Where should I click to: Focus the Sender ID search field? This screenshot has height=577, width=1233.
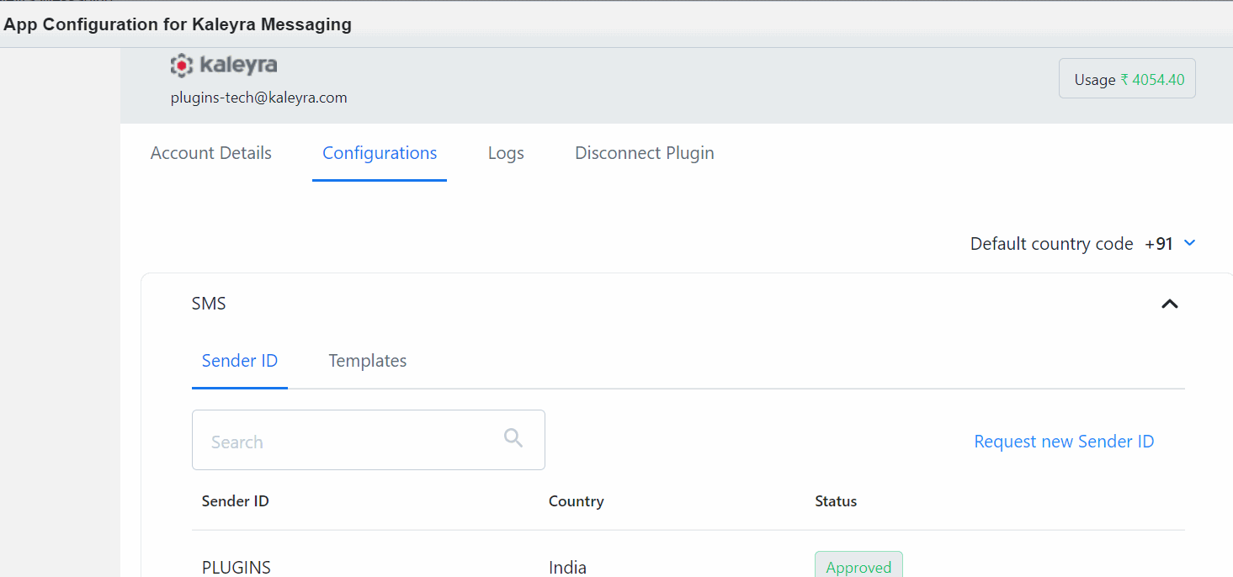pos(369,440)
